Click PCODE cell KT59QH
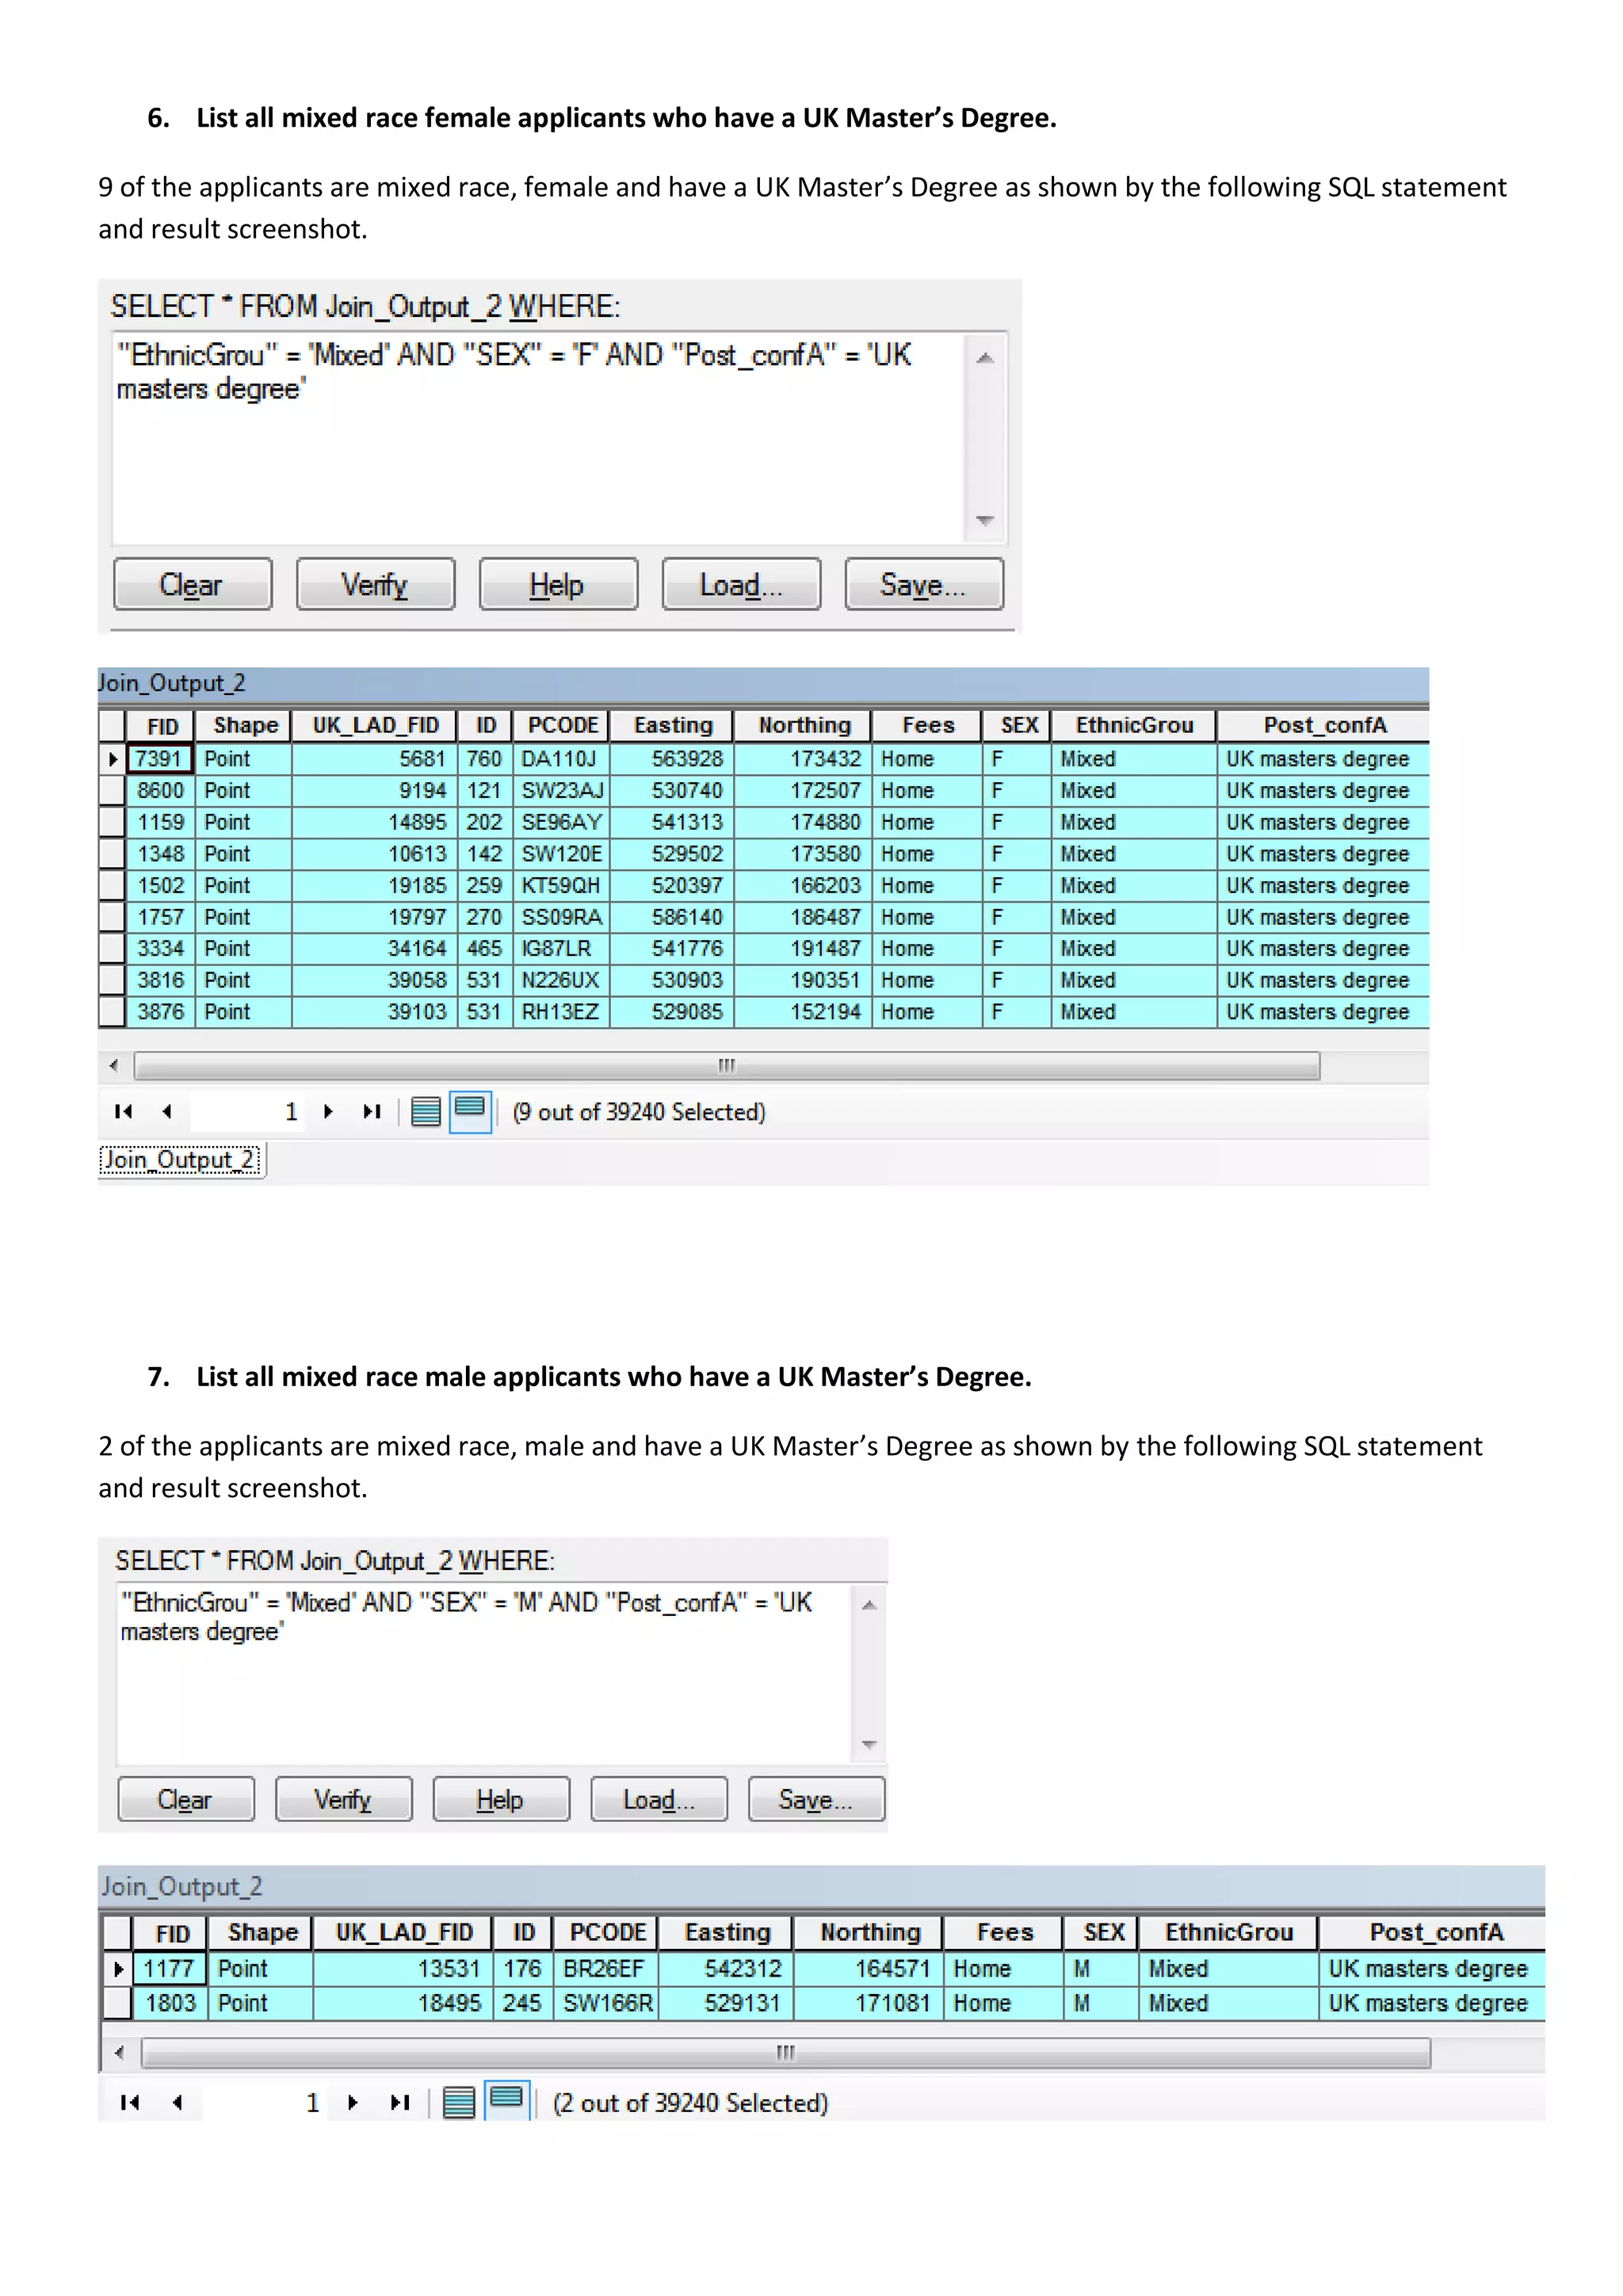 coord(562,886)
